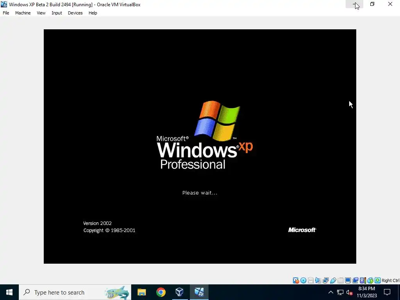The image size is (400, 300).
Task: Click the VirtualBox window title bar icon
Action: [x=4, y=4]
